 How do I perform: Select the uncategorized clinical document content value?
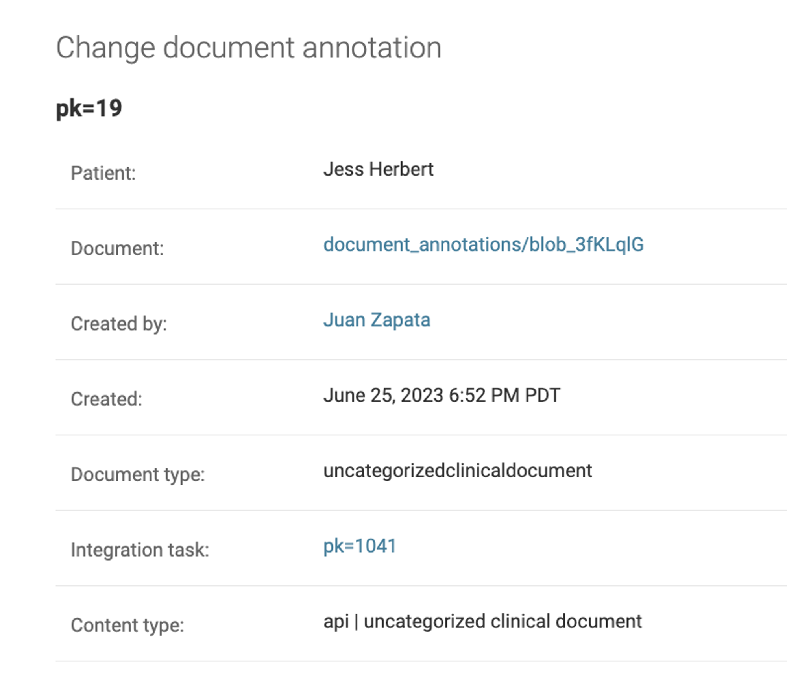502,622
